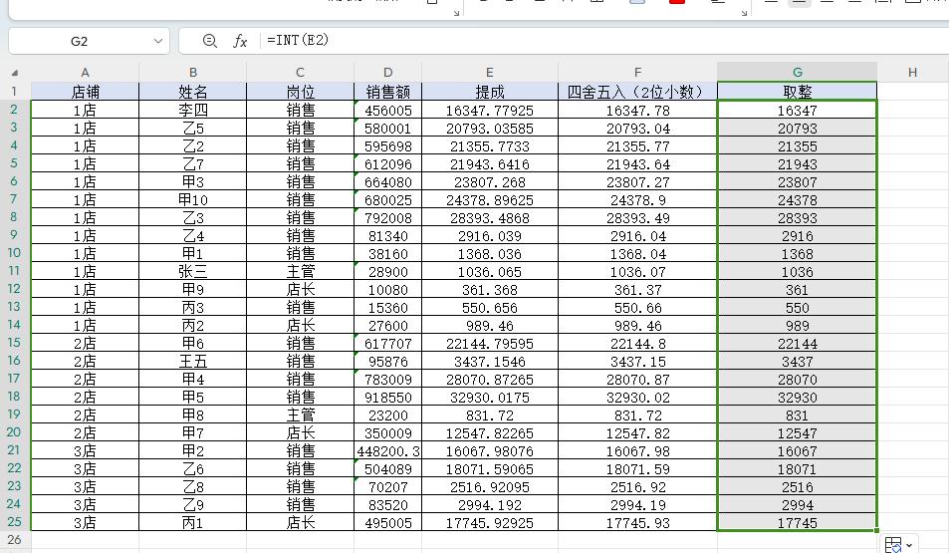Click the 提成 header cell

tap(490, 92)
